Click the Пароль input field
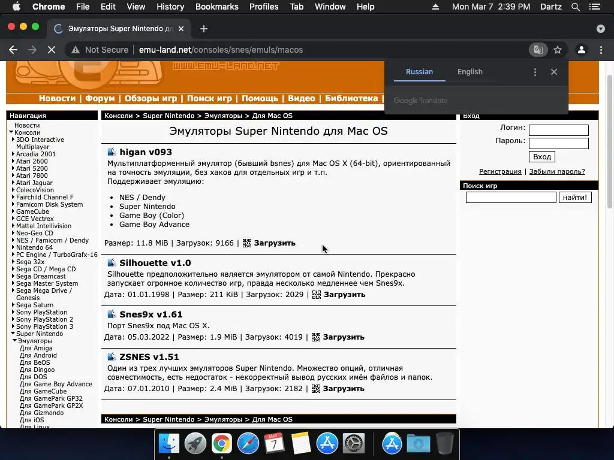This screenshot has width=614, height=460. tap(558, 144)
